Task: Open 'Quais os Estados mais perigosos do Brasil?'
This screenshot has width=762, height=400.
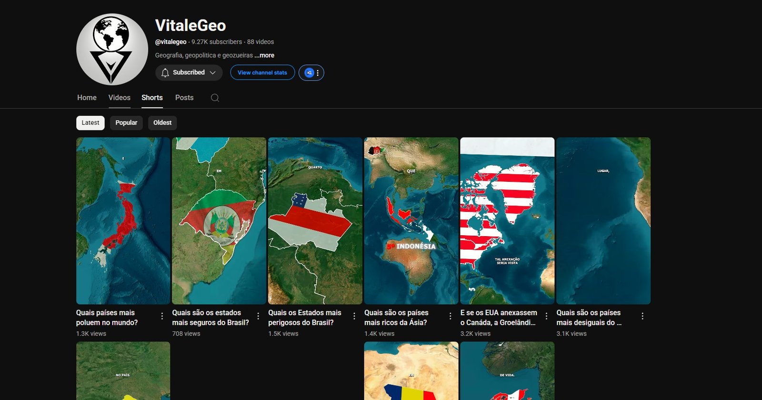Action: pyautogui.click(x=305, y=318)
